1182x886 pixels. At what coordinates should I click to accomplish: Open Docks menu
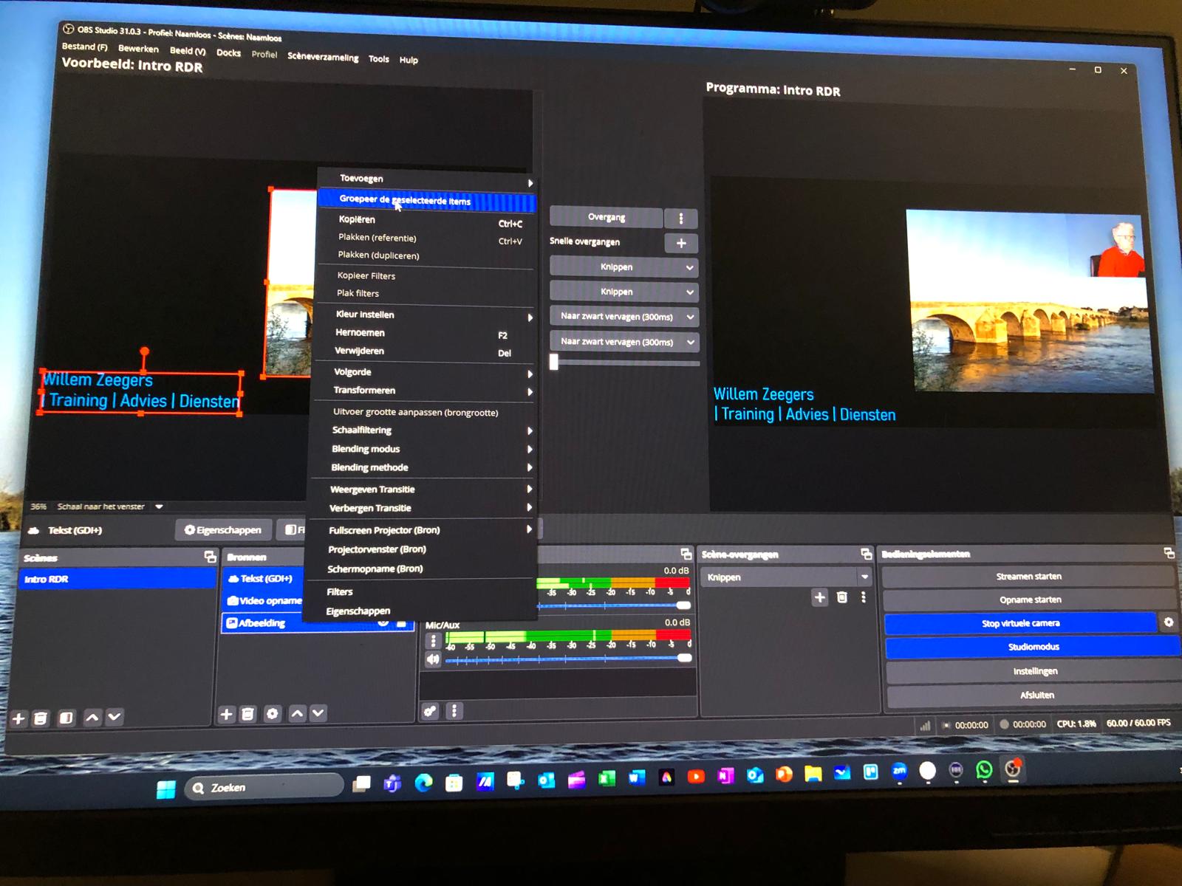[x=228, y=52]
